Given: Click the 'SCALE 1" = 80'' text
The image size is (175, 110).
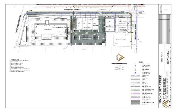Looking at the screenshot, I should coord(119,70).
